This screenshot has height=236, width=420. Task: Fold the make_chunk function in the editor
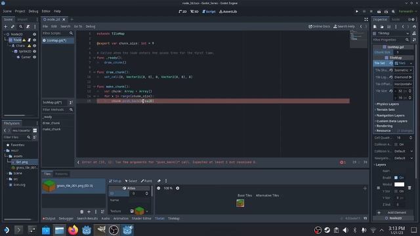tap(94, 87)
